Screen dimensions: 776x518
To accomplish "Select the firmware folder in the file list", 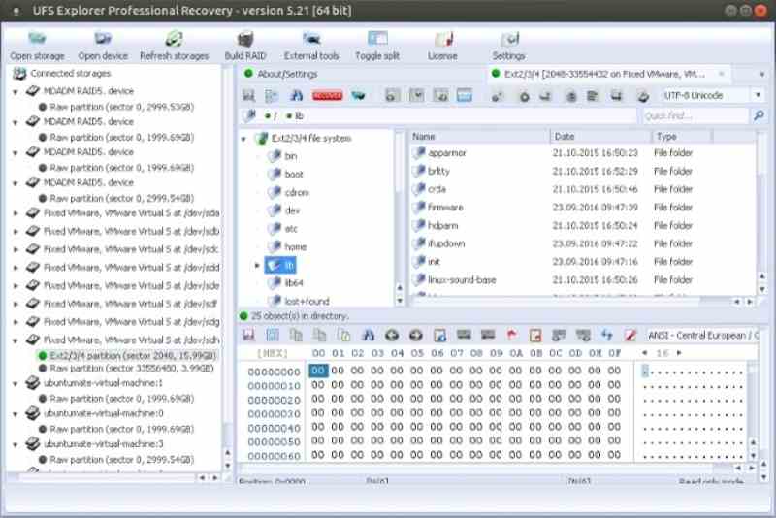I will pos(445,207).
